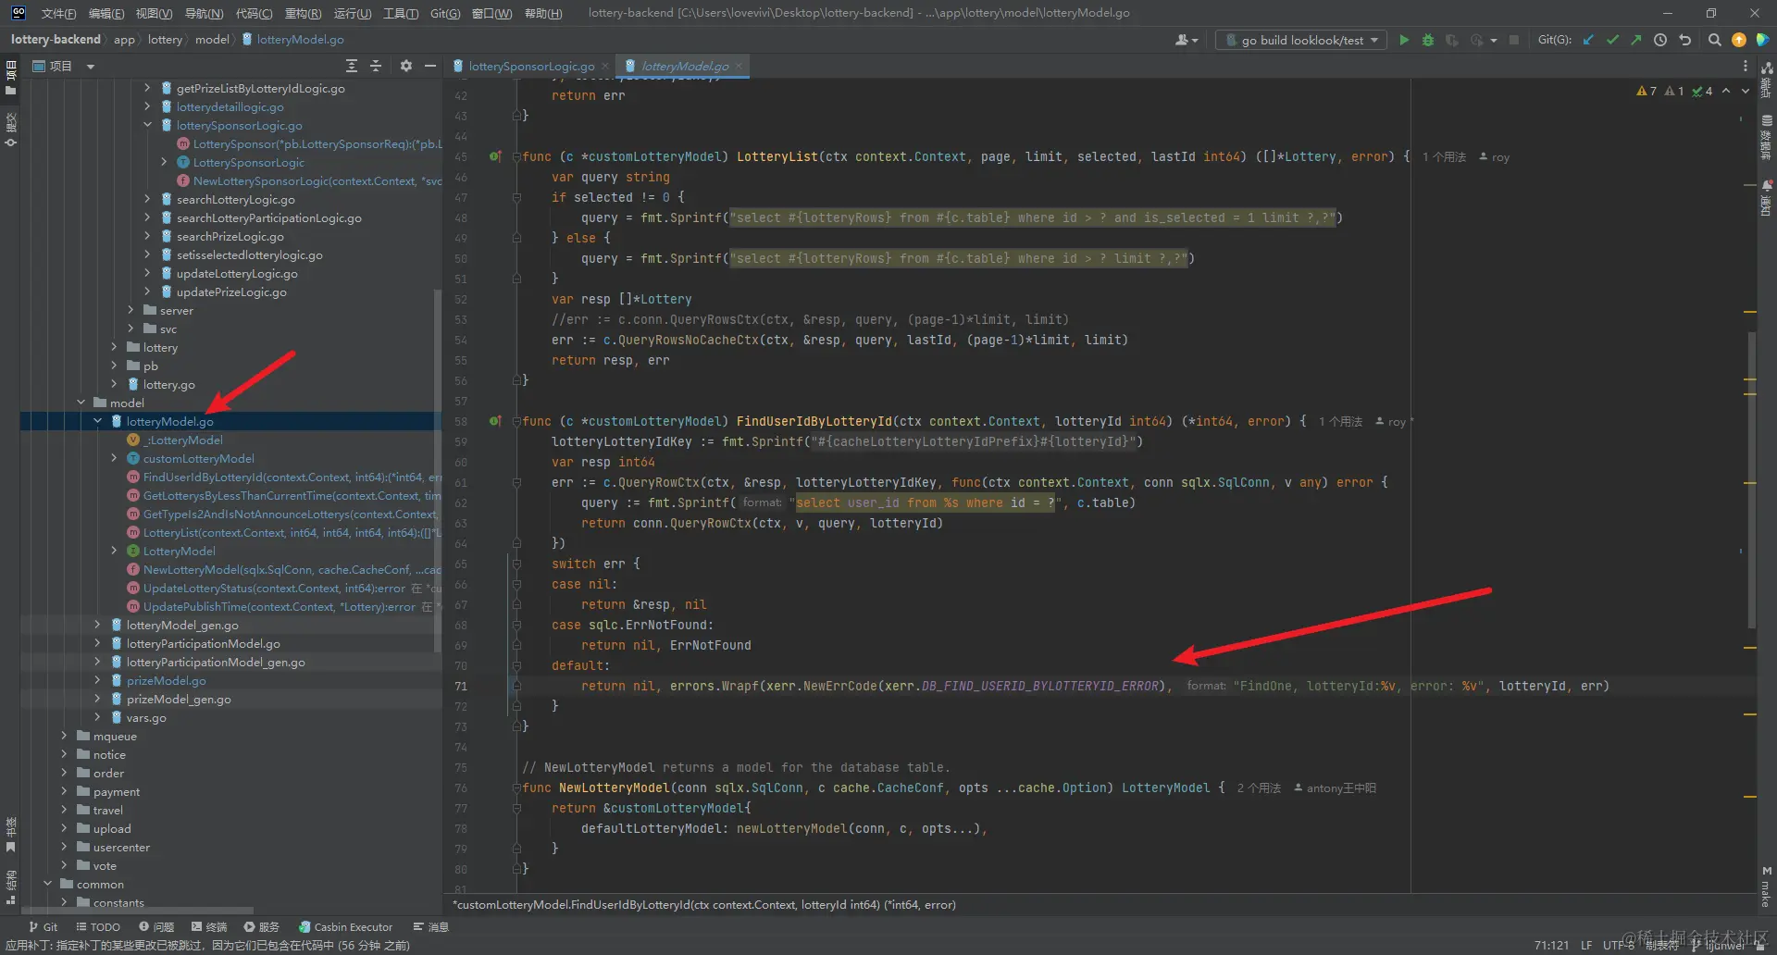Image resolution: width=1777 pixels, height=955 pixels.
Task: Collapse the lotteryModel.go tree node
Action: click(x=98, y=421)
